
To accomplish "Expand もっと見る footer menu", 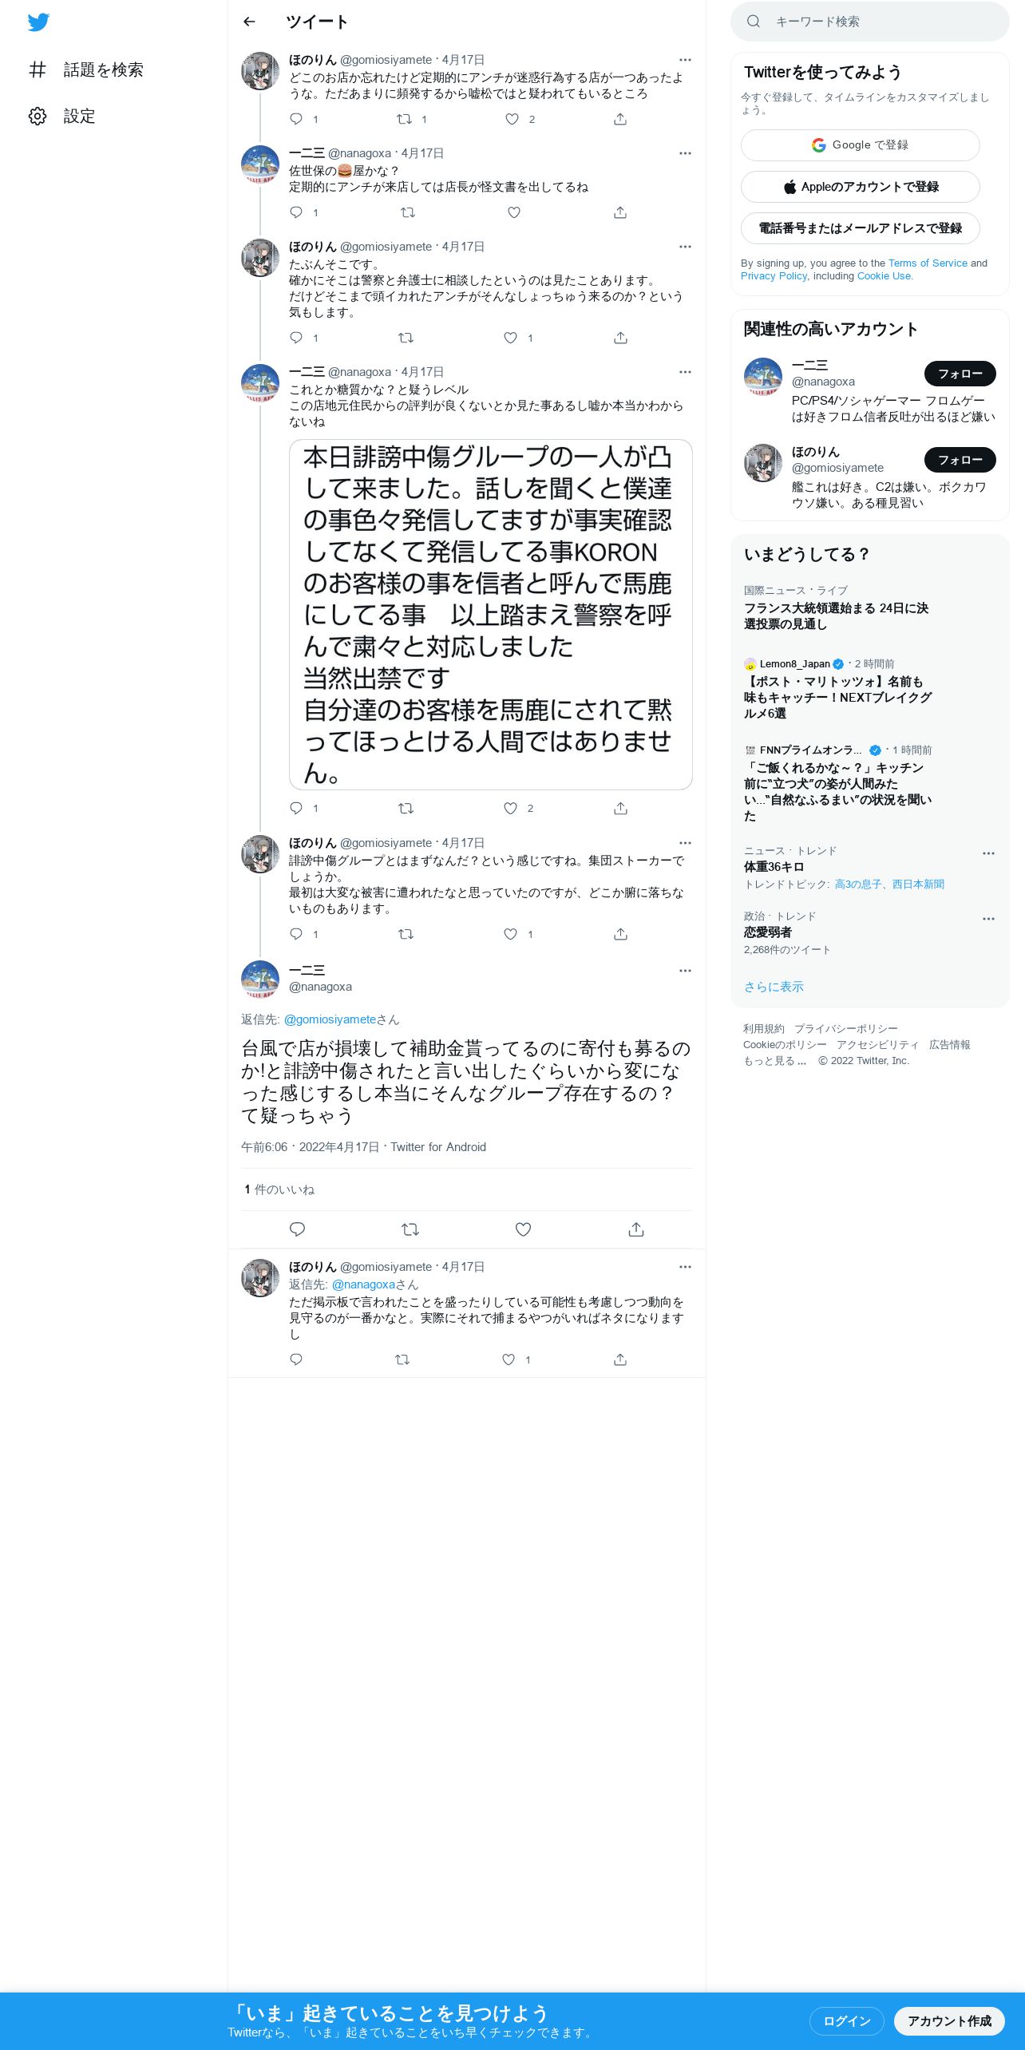I will [x=774, y=1061].
